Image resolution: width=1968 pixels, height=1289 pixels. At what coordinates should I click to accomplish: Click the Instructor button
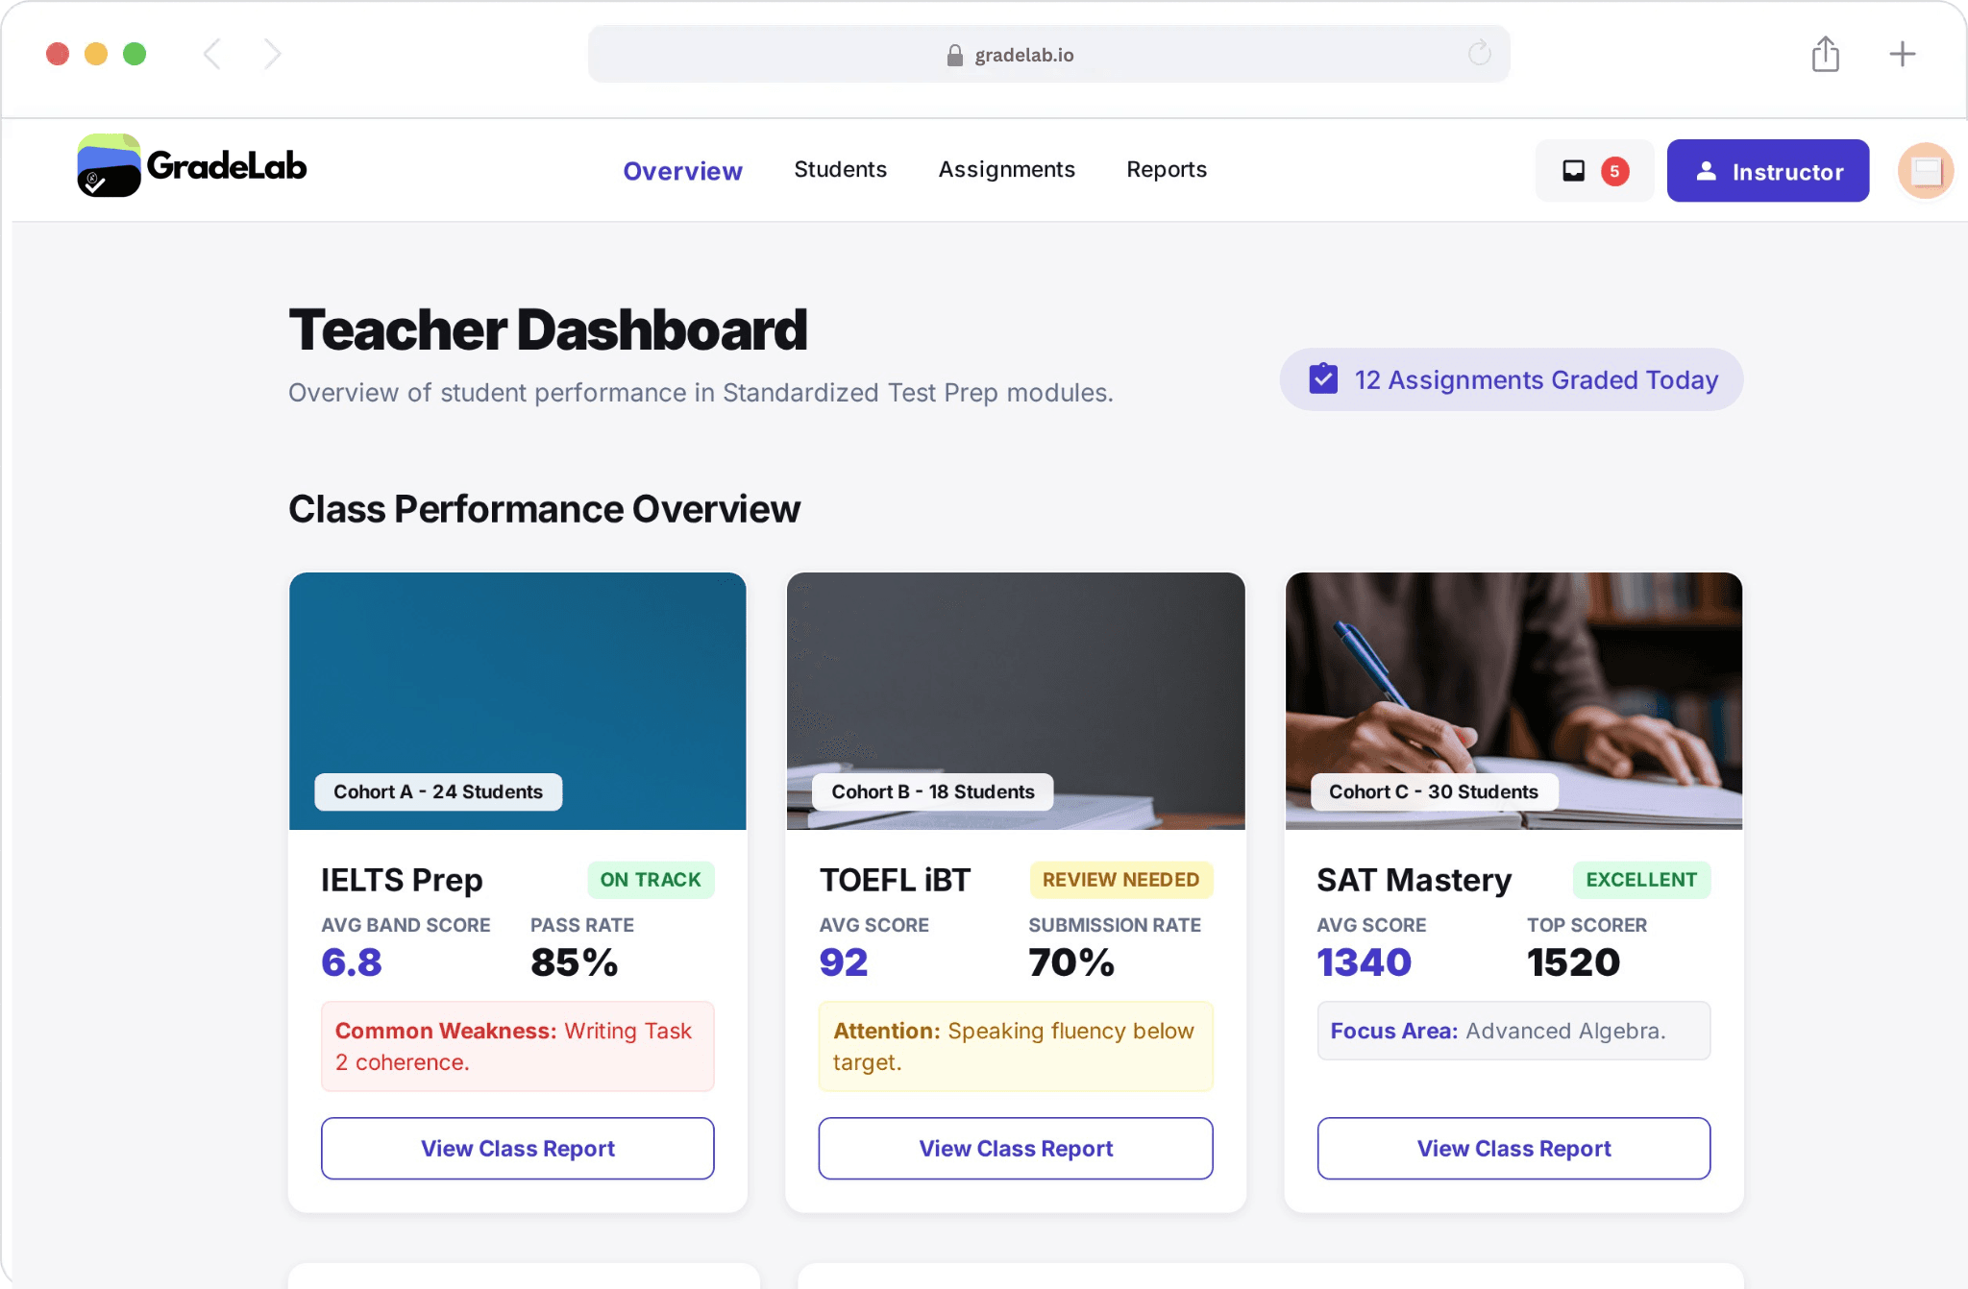[1768, 171]
